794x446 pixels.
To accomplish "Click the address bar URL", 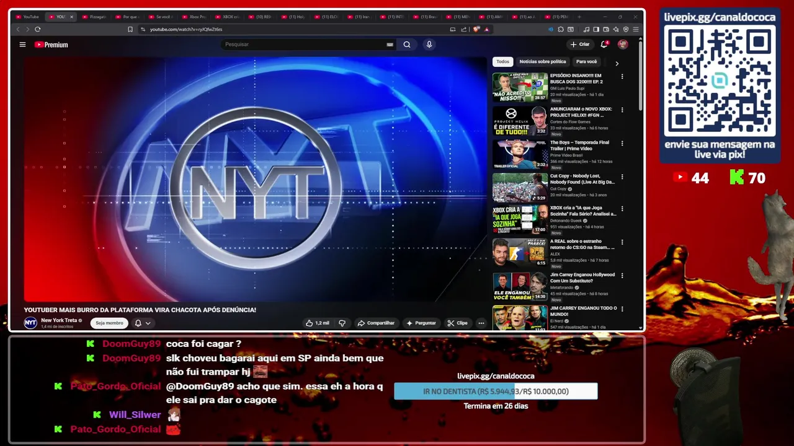I will (x=186, y=29).
